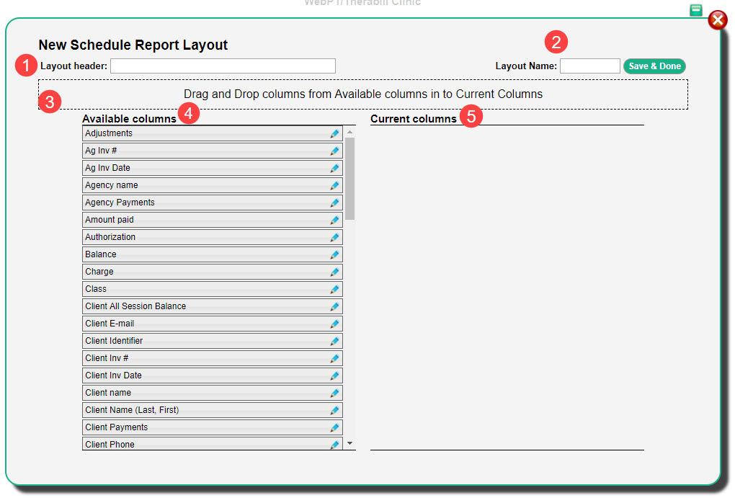Edit Client All Session Balance pencil icon

[x=334, y=307]
